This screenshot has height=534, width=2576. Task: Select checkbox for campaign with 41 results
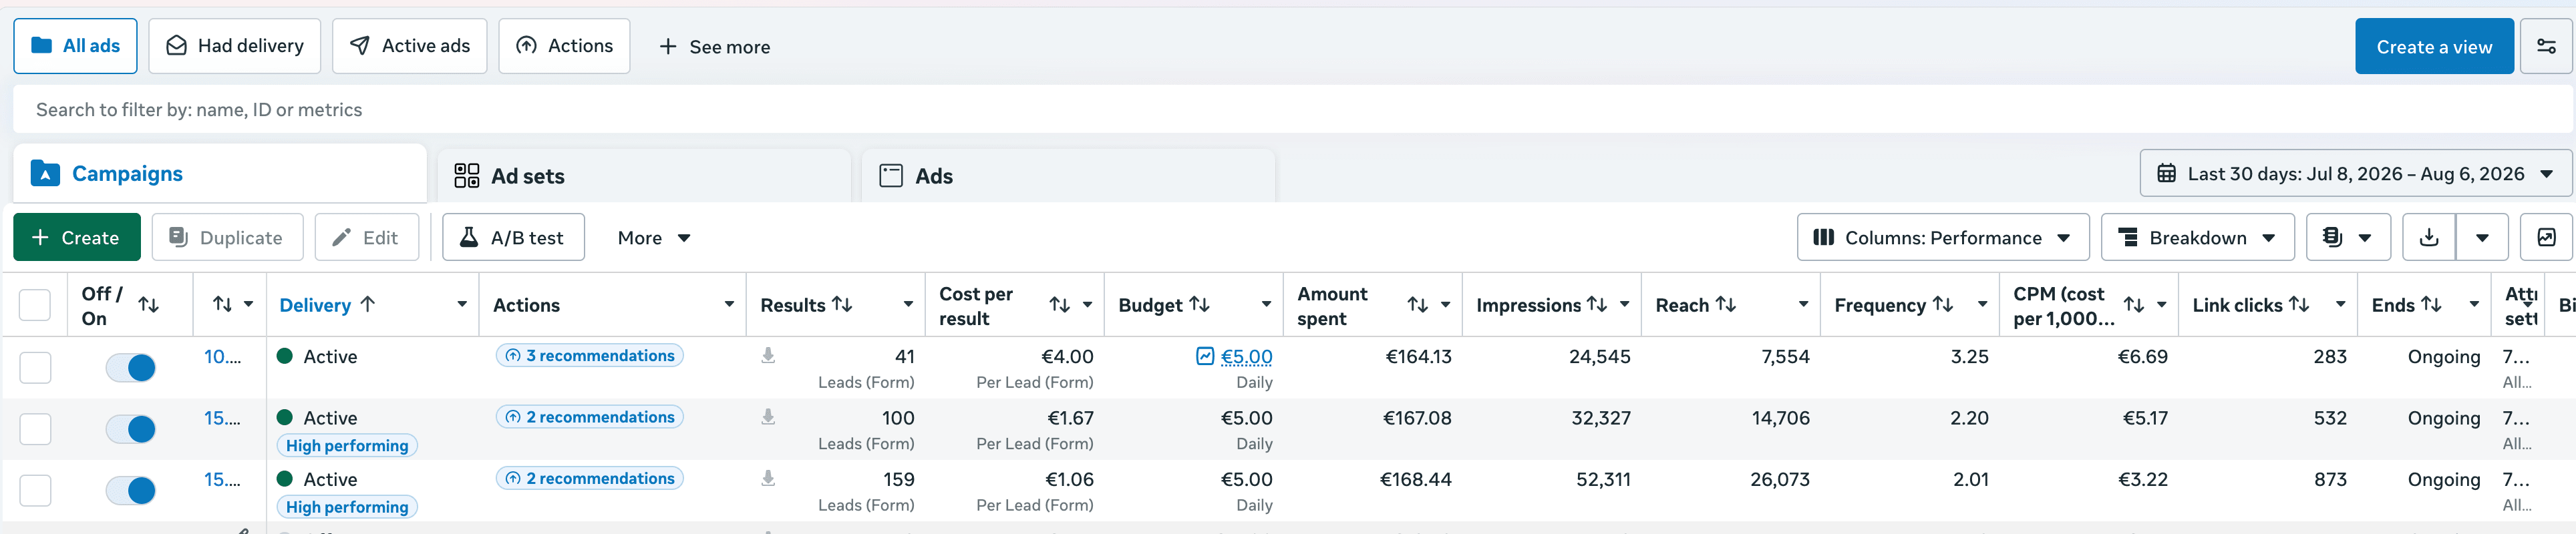[35, 367]
